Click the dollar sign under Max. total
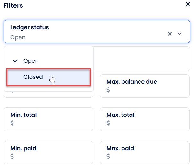Viewport: 194px width, 165px height. (108, 123)
